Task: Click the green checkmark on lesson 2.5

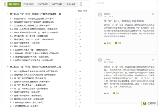Action: (80, 85)
